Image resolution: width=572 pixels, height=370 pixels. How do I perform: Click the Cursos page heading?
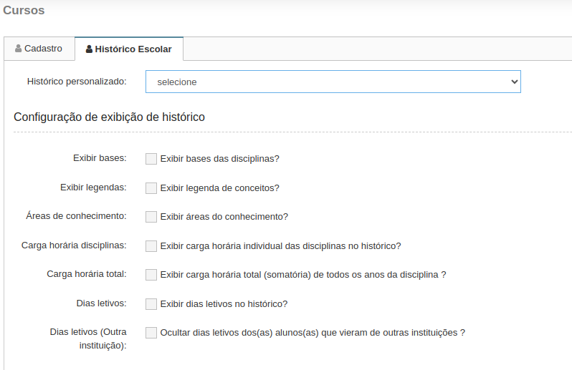coord(24,10)
